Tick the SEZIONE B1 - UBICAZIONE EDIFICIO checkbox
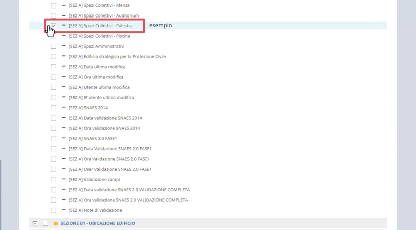The width and height of the screenshot is (416, 230). point(46,223)
